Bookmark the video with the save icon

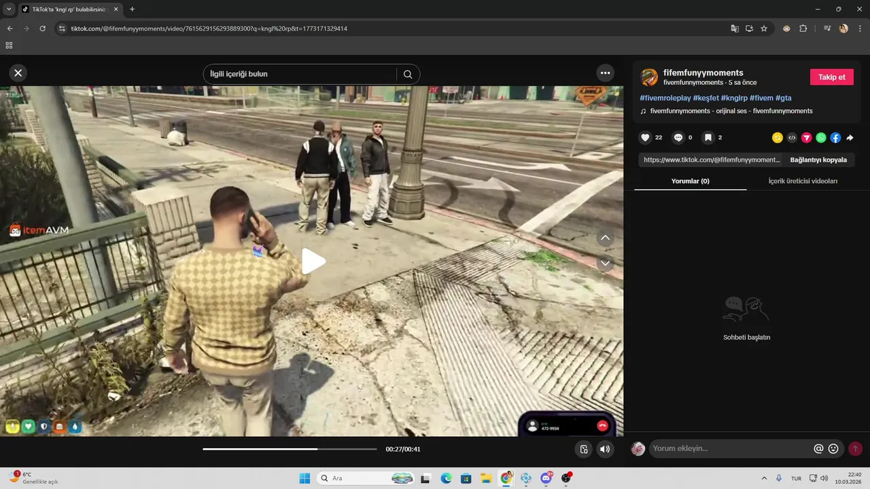(x=708, y=137)
